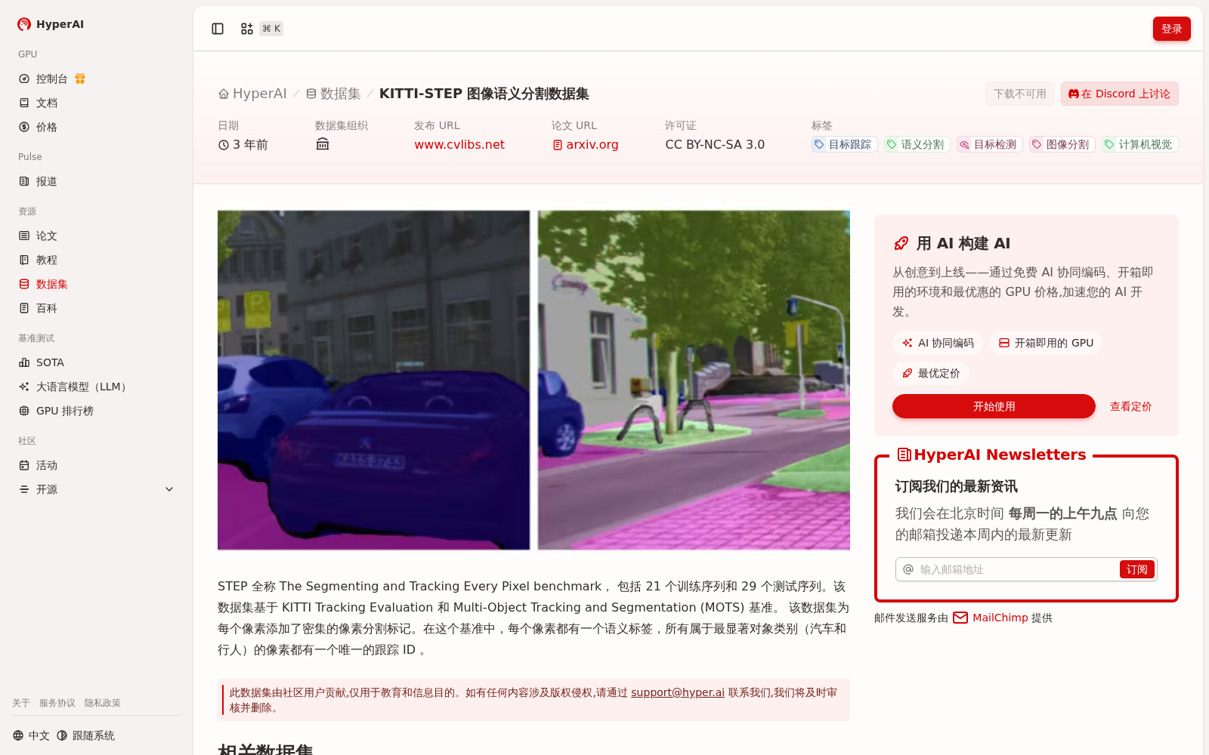Go to 数据集 breadcrumb link
The height and width of the screenshot is (755, 1209).
(333, 94)
